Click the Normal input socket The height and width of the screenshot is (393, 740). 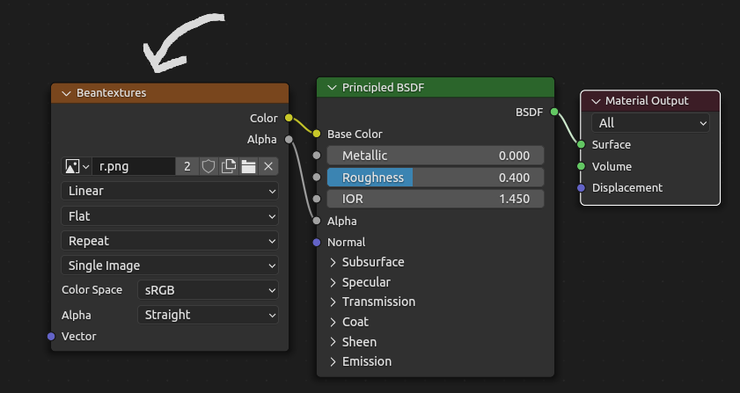[317, 242]
